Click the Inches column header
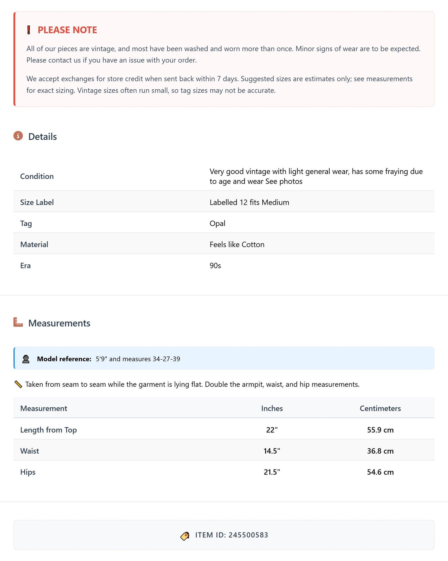Screen dimensions: 448x561 pyautogui.click(x=272, y=408)
